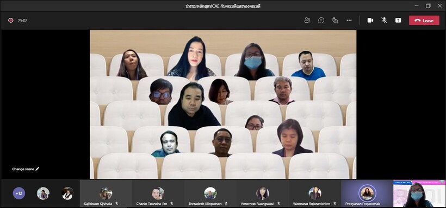
Task: Open more actions ellipsis menu
Action: [x=349, y=21]
